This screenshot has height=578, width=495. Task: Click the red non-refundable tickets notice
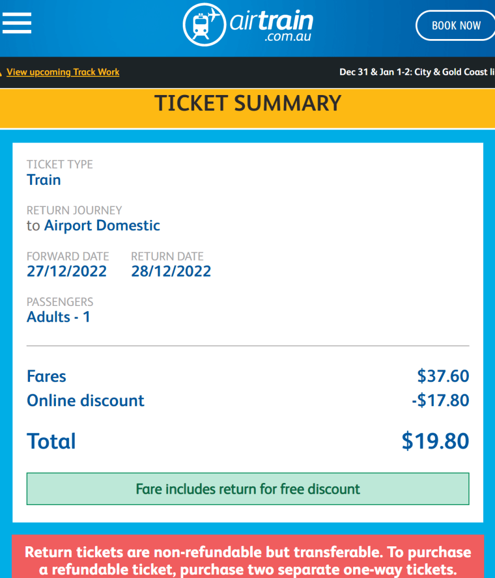[x=248, y=560]
